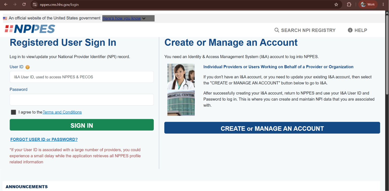Screen dimensions: 389x191
Task: Check the I agree to Terms checkbox
Action: [13, 112]
